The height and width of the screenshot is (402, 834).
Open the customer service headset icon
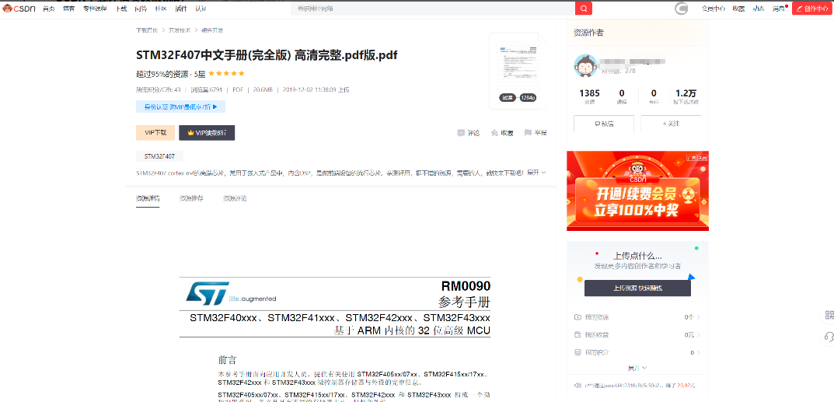click(x=829, y=336)
